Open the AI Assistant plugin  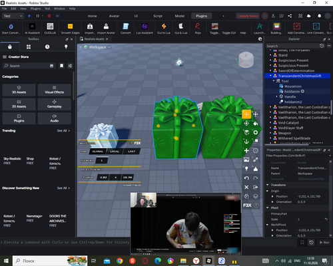[x=32, y=29]
